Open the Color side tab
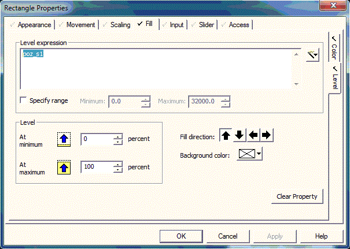The height and width of the screenshot is (249, 350). (334, 48)
